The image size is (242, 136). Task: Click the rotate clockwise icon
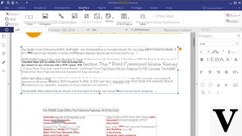(x=211, y=85)
